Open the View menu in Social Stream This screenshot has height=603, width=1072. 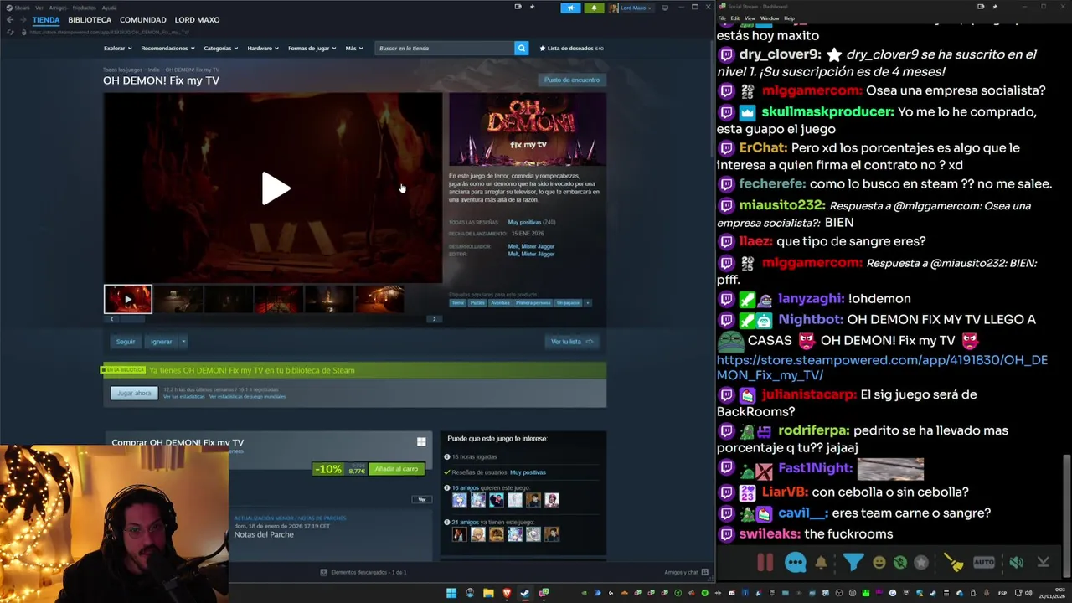(x=750, y=18)
